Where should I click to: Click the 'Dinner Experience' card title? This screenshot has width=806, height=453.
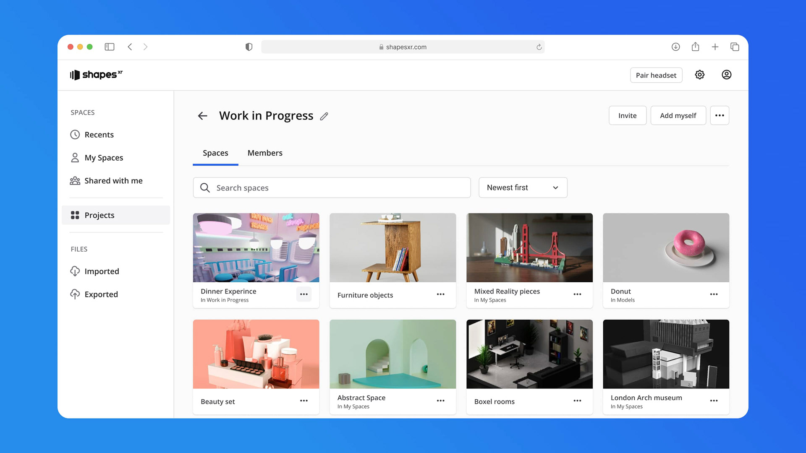click(228, 291)
